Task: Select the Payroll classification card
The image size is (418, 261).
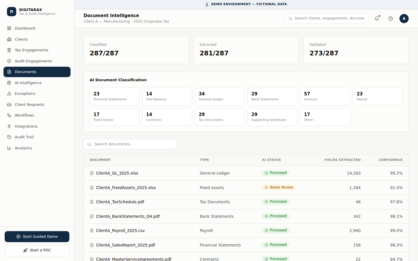Action: pyautogui.click(x=378, y=96)
